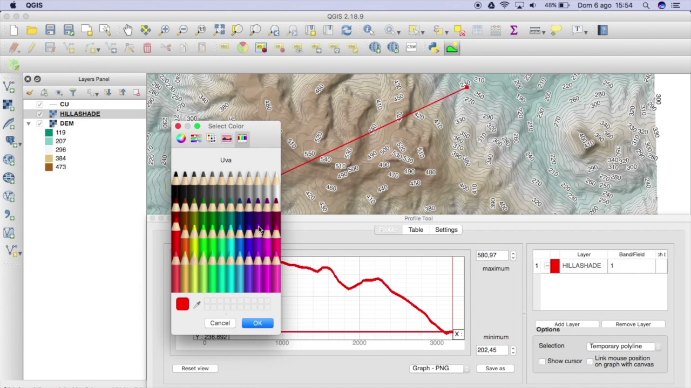This screenshot has height=388, width=691.
Task: Select pencils tab in Select Color
Action: [x=242, y=138]
